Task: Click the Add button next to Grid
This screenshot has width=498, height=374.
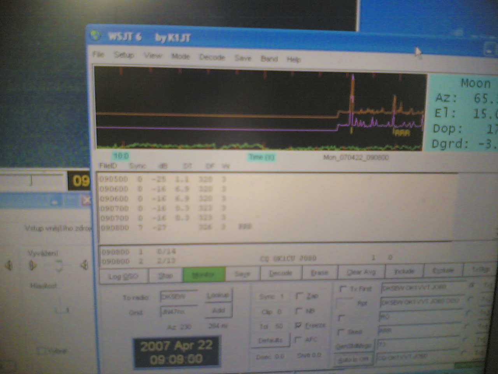Action: click(x=218, y=310)
